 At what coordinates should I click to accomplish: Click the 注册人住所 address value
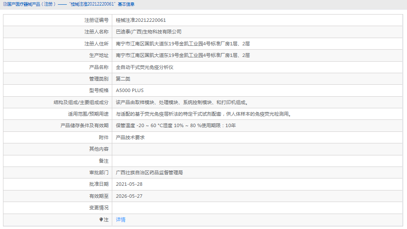pyautogui.click(x=183, y=44)
